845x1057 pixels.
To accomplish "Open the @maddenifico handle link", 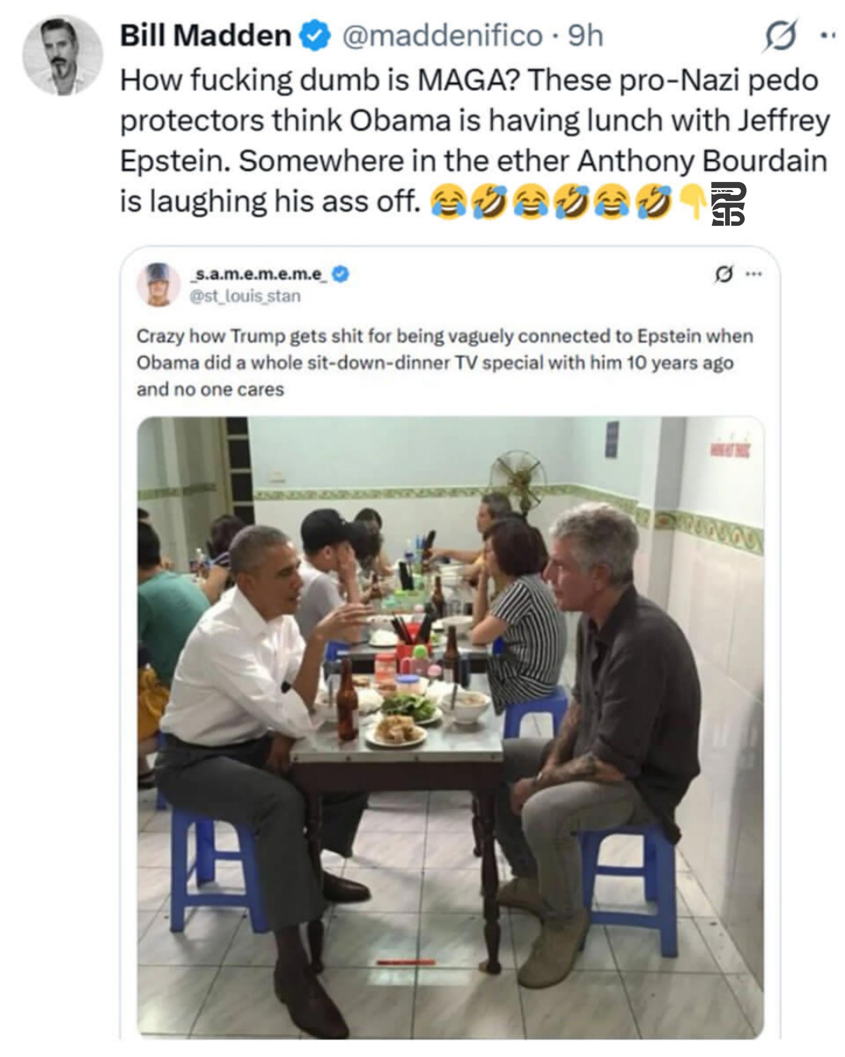I will [442, 36].
